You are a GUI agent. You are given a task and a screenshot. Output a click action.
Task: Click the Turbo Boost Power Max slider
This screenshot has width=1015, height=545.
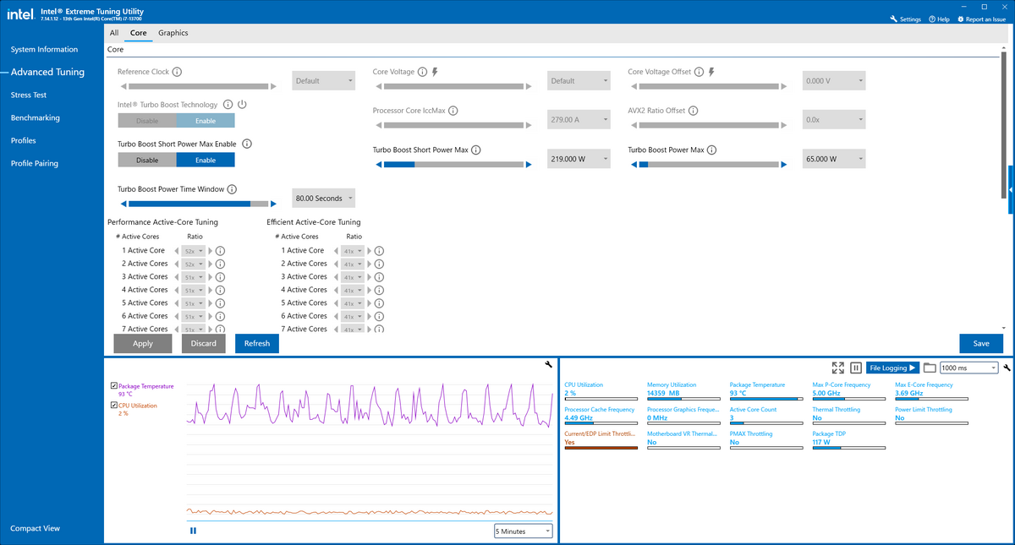pos(708,165)
